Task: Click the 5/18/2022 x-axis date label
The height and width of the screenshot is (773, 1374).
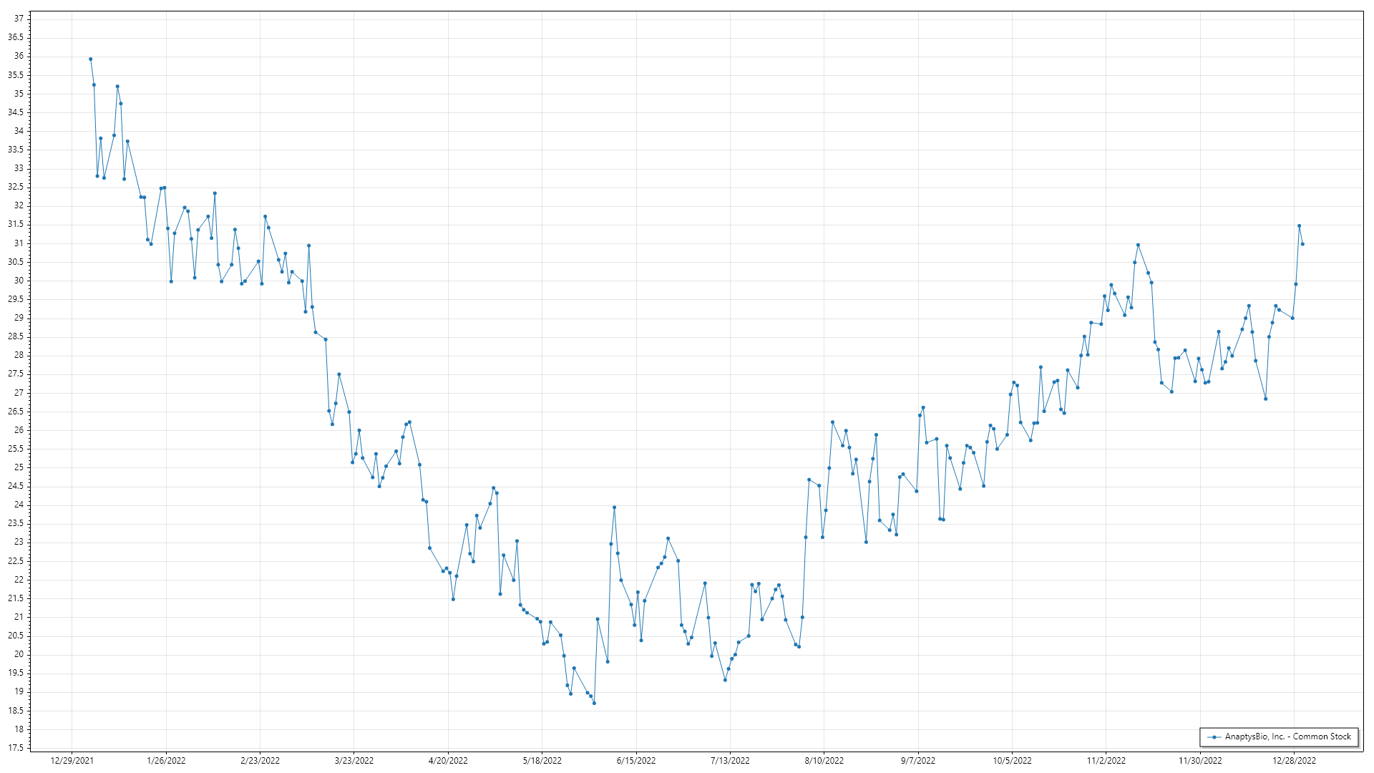Action: coord(542,760)
